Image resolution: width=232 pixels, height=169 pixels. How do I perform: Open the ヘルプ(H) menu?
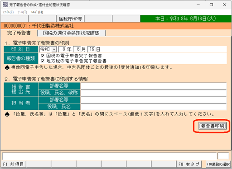[x=37, y=12]
